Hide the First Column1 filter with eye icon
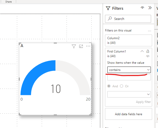The image size is (158, 128). (x=148, y=56)
